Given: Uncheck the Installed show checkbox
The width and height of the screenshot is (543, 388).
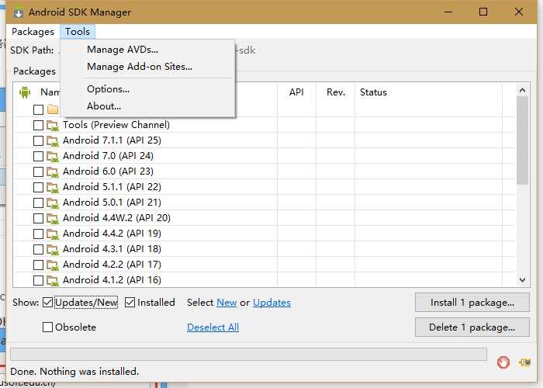Looking at the screenshot, I should click(130, 303).
